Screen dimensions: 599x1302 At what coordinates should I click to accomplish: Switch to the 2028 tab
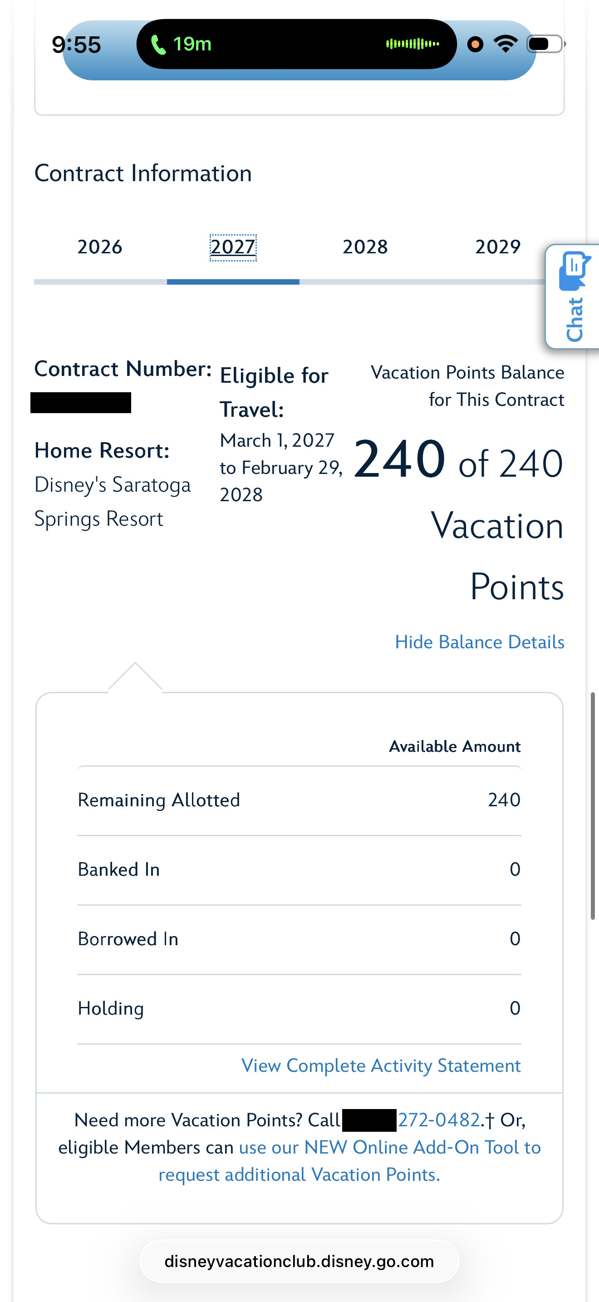[365, 247]
